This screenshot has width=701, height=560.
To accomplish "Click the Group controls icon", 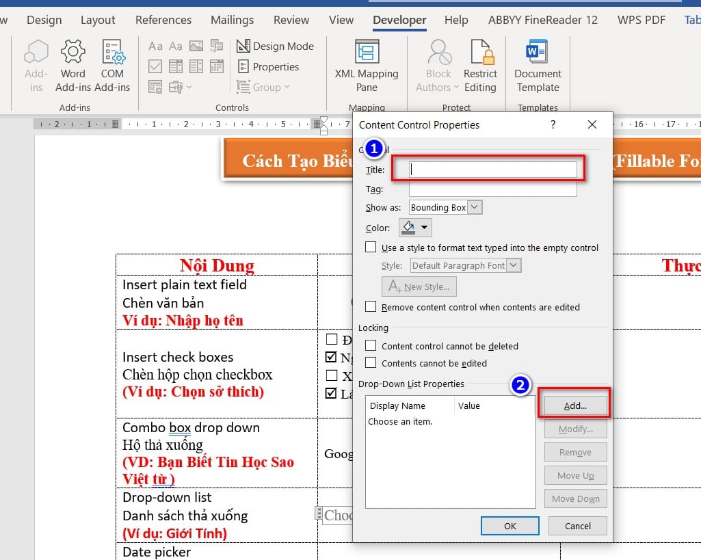I will click(243, 87).
